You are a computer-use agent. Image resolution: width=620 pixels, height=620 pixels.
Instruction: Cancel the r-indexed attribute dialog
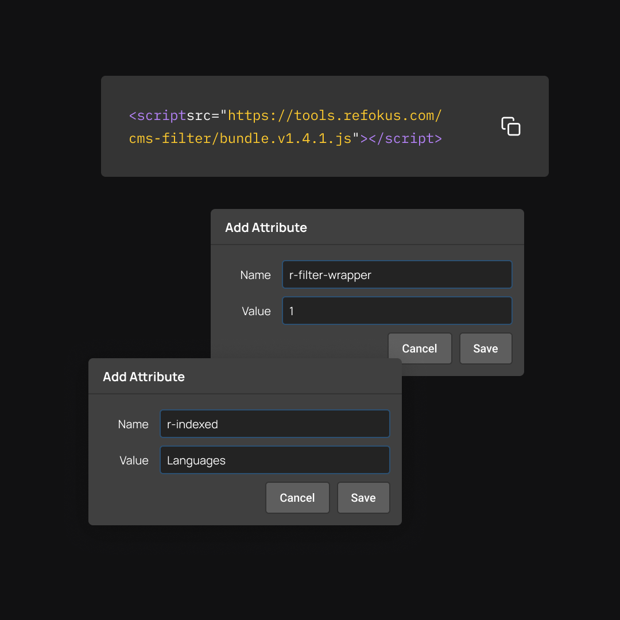tap(297, 498)
